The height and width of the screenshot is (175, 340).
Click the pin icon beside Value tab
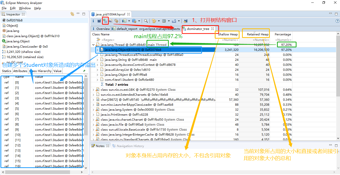[84, 71]
